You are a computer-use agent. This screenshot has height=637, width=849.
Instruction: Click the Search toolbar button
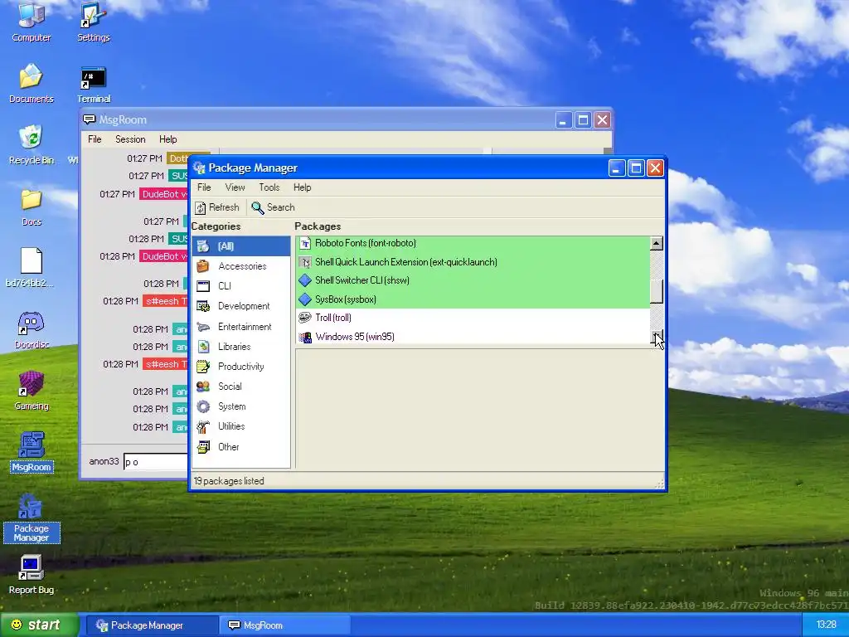tap(274, 207)
